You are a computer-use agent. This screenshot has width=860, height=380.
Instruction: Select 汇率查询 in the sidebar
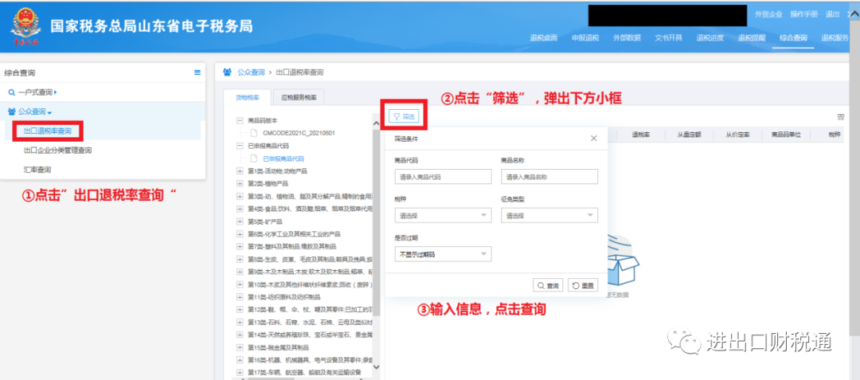point(37,170)
